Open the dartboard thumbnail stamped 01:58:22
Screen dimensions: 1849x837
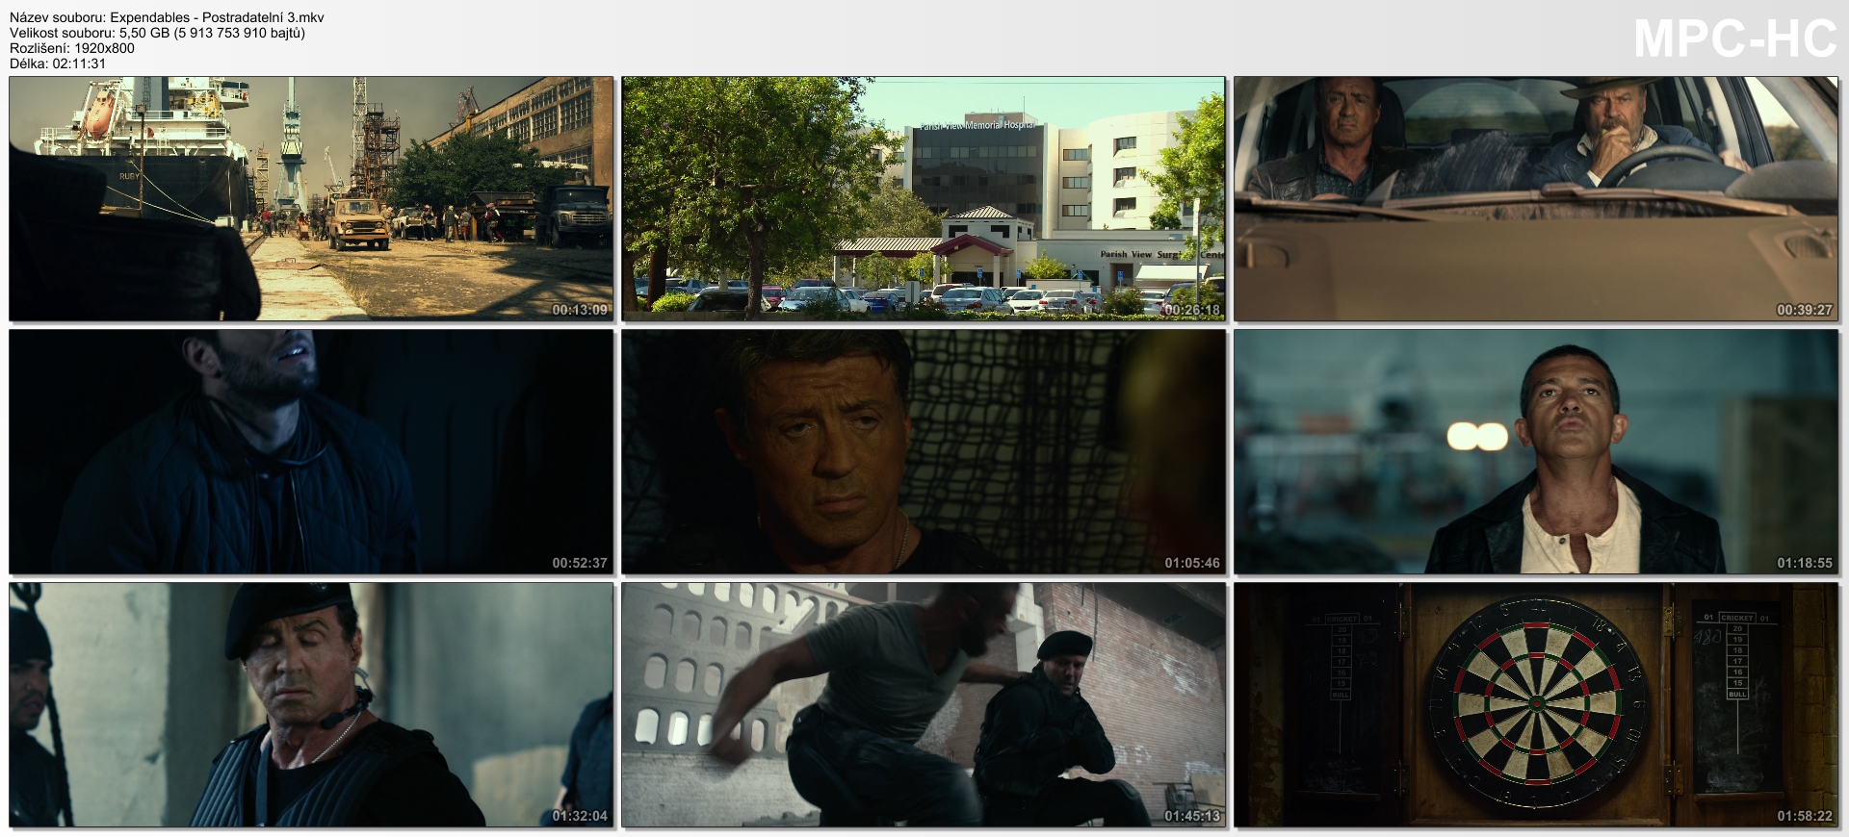click(x=1536, y=704)
